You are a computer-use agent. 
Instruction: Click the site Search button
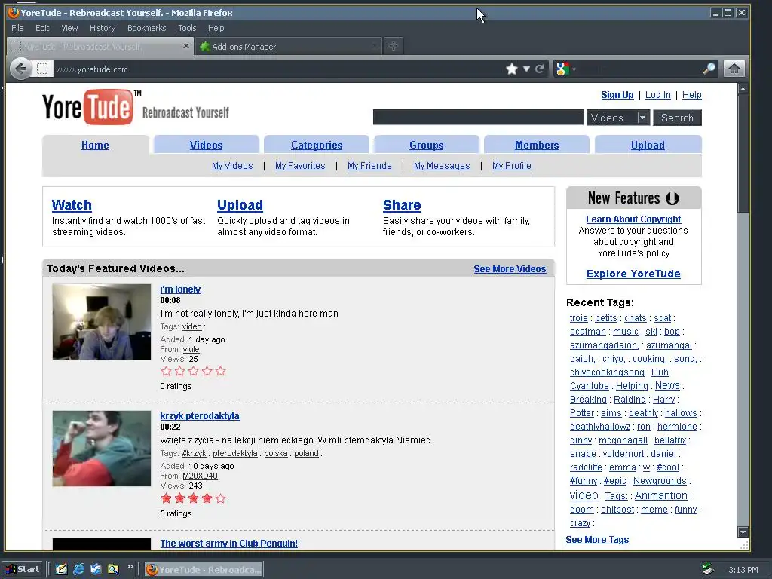(x=677, y=118)
